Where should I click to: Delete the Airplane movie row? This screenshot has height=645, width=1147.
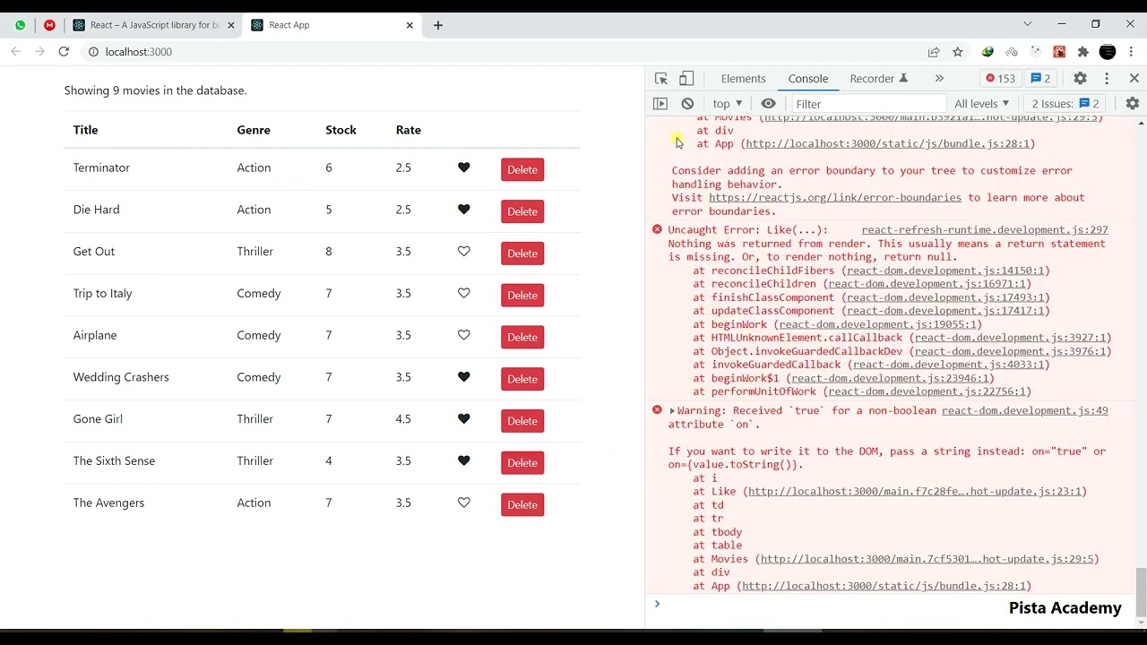(522, 337)
